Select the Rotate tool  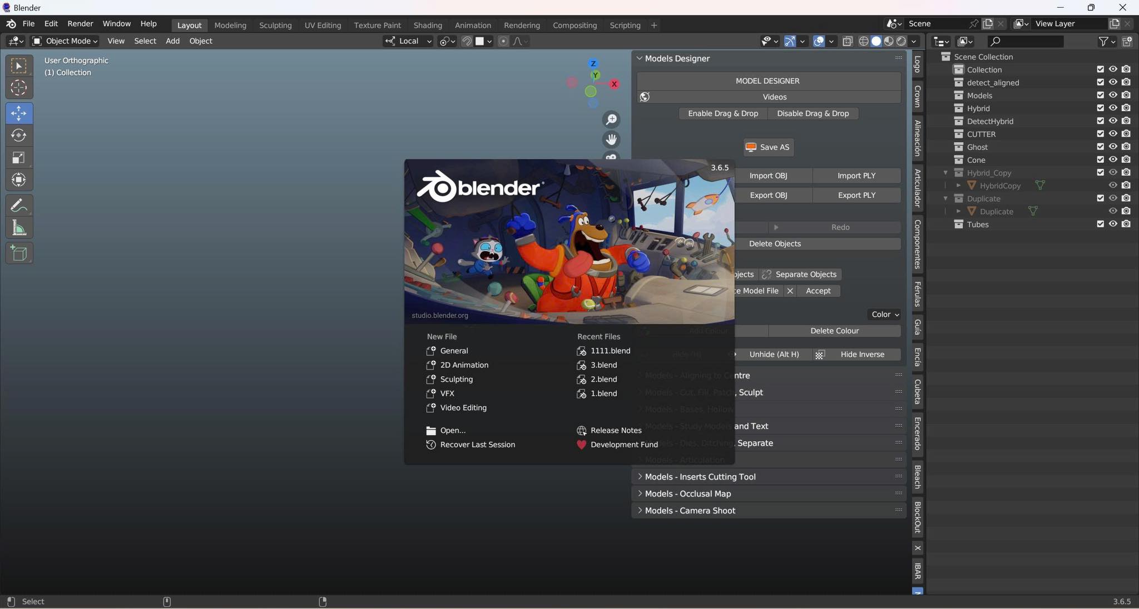[19, 135]
